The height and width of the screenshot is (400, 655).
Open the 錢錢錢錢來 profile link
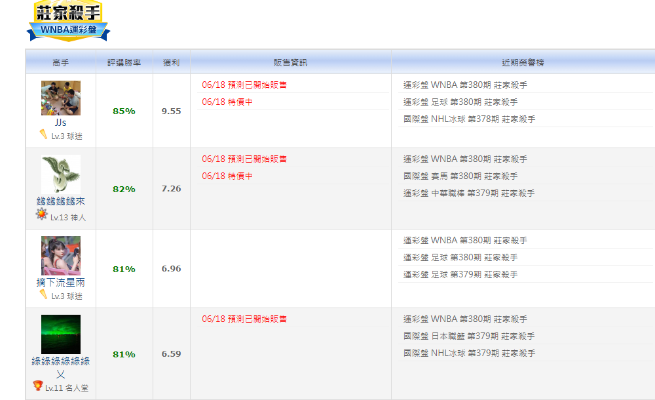(60, 201)
